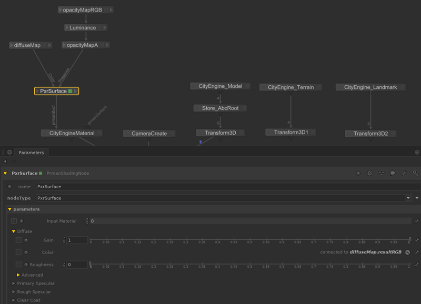
Task: Select the CameraCreate node
Action: click(149, 134)
